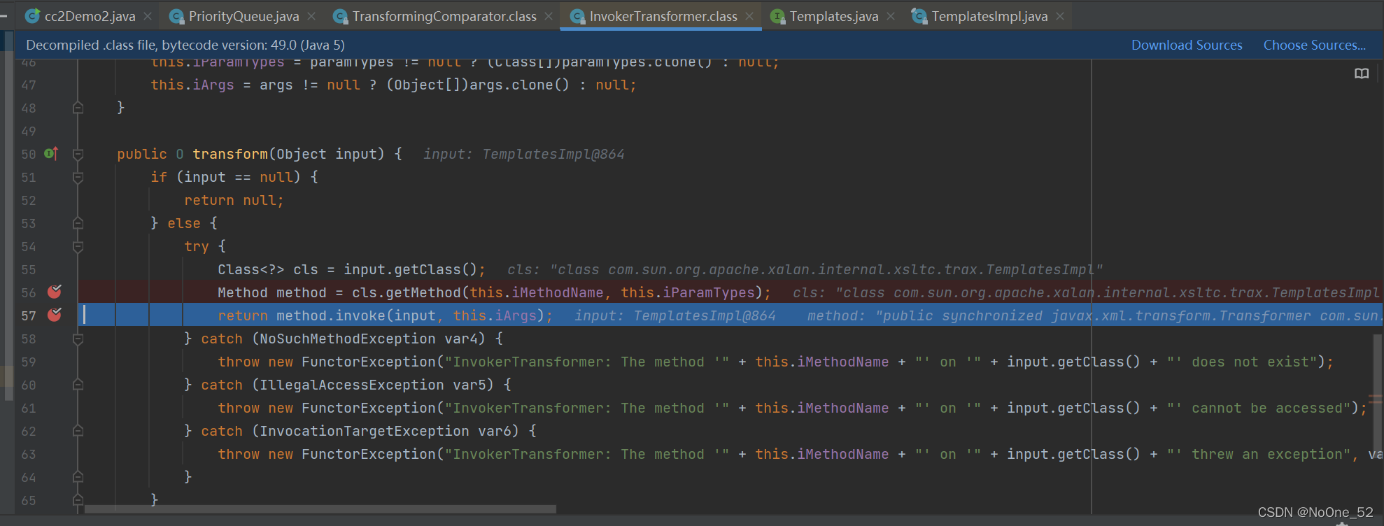This screenshot has height=526, width=1384.
Task: Click 'method.invoke' on line 57
Action: pyautogui.click(x=331, y=315)
